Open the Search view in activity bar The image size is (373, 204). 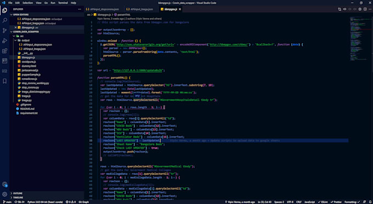[x=4, y=20]
